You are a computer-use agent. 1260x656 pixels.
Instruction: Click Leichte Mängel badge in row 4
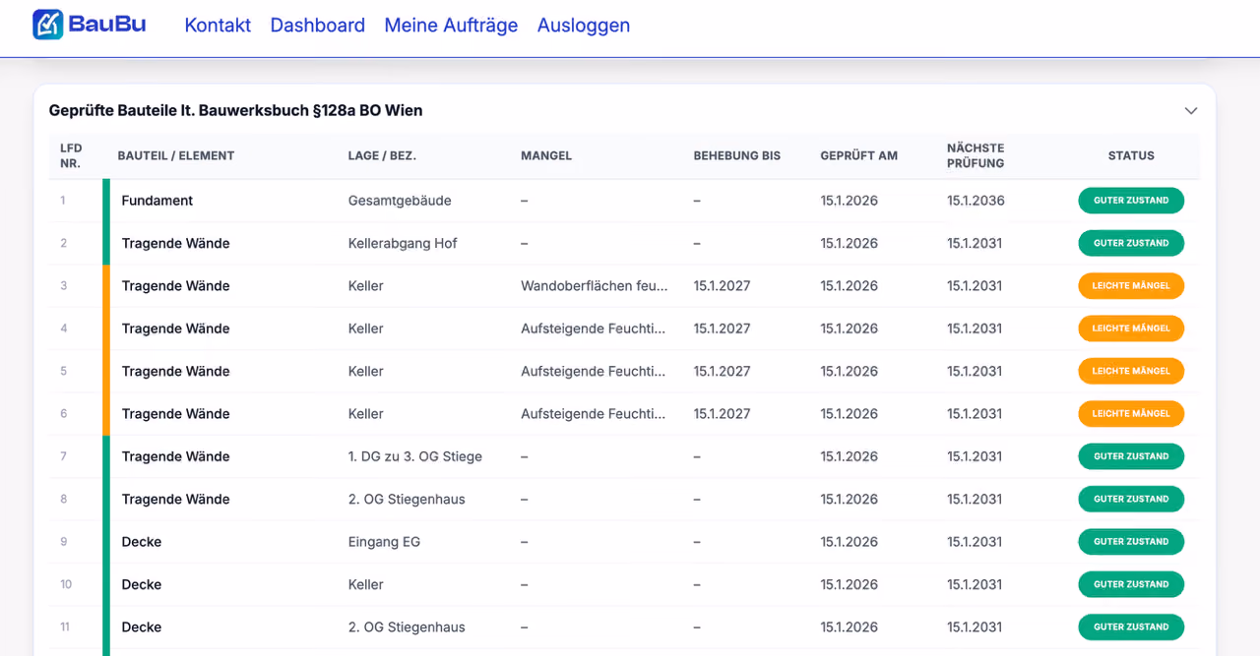(1131, 328)
